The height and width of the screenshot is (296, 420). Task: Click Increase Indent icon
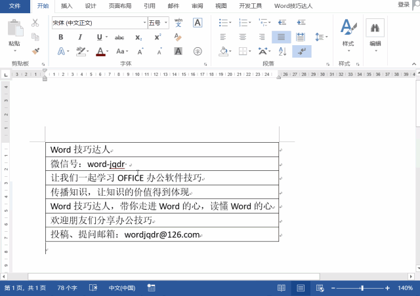(x=301, y=22)
